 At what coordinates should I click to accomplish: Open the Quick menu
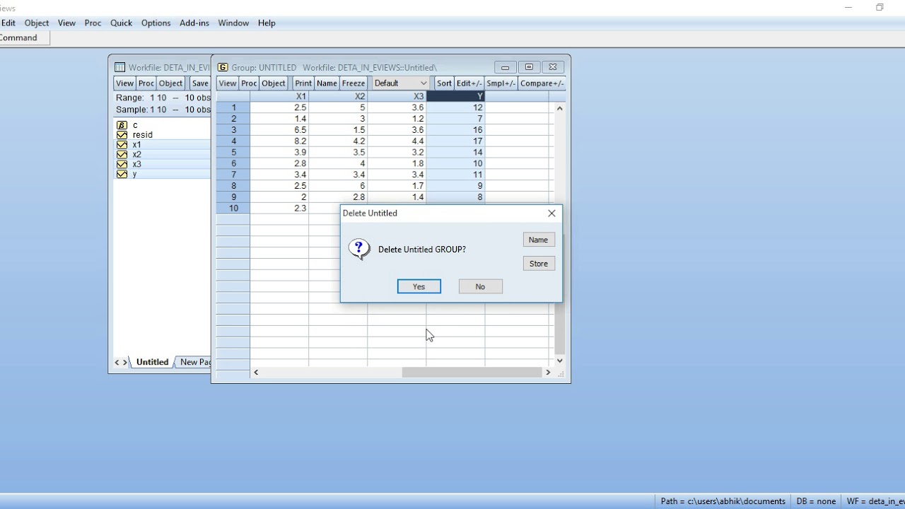pos(121,23)
